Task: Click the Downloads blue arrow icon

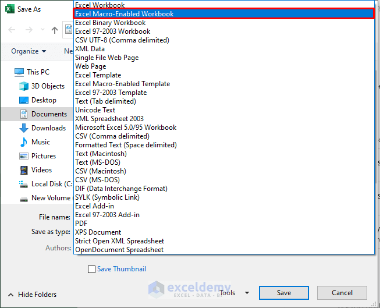Action: tap(24, 128)
